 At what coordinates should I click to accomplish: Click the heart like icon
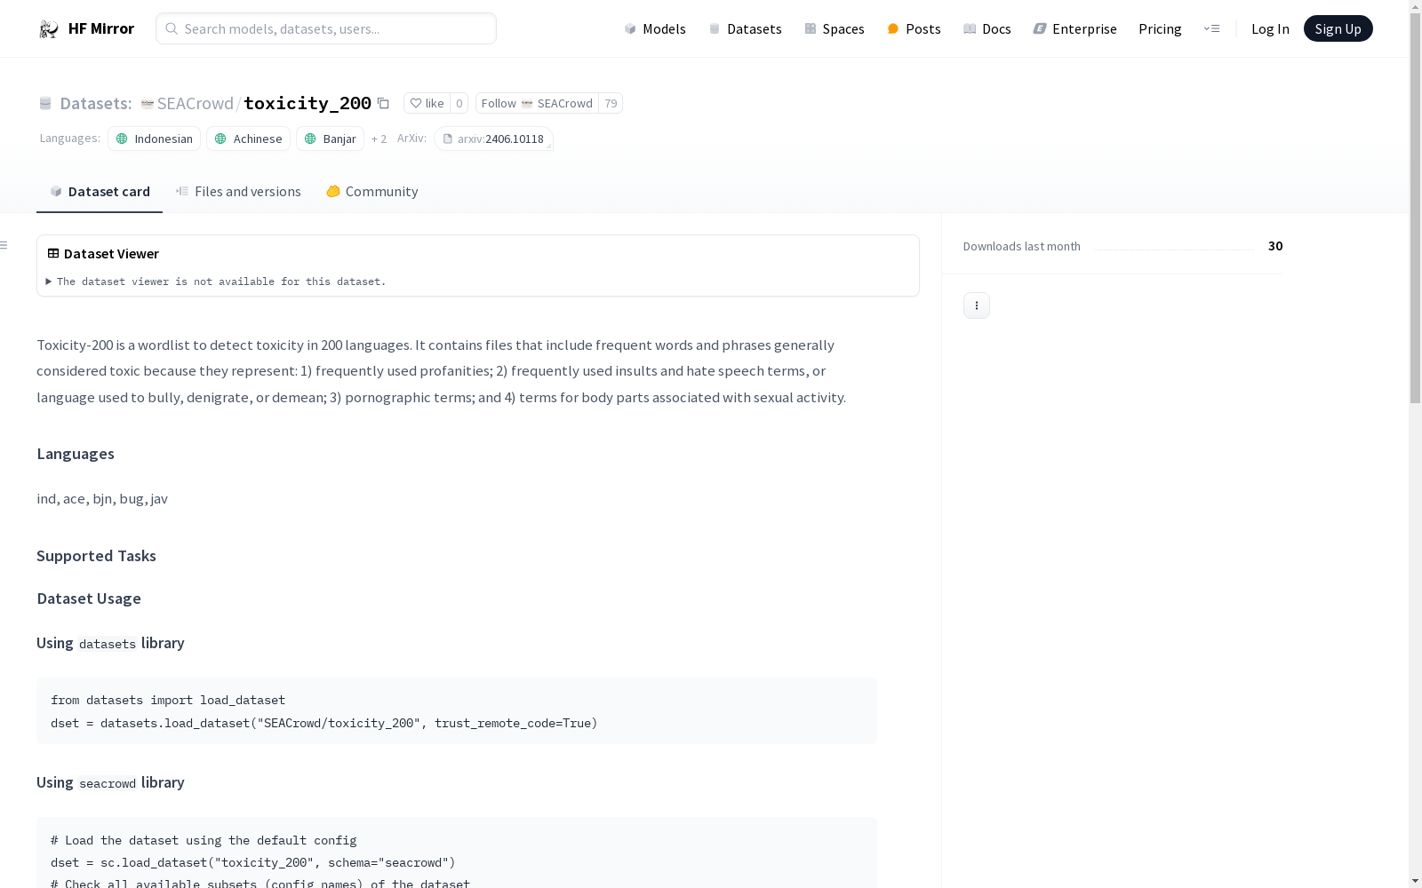(415, 103)
